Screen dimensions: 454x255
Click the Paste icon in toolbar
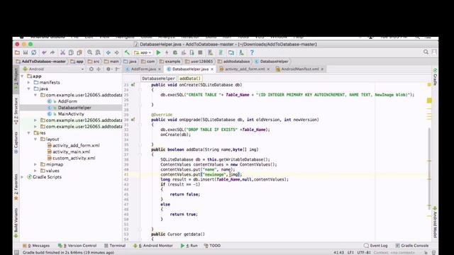pos(79,52)
